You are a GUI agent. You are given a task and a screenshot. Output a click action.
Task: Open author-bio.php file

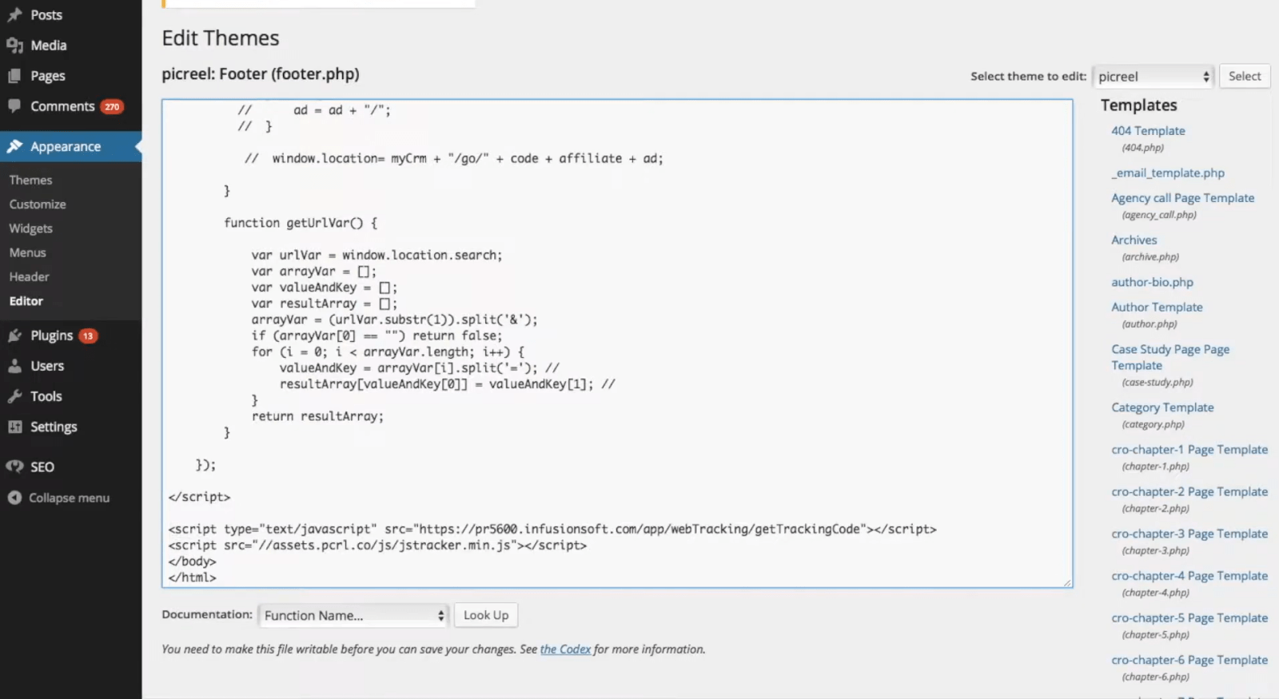(x=1152, y=282)
